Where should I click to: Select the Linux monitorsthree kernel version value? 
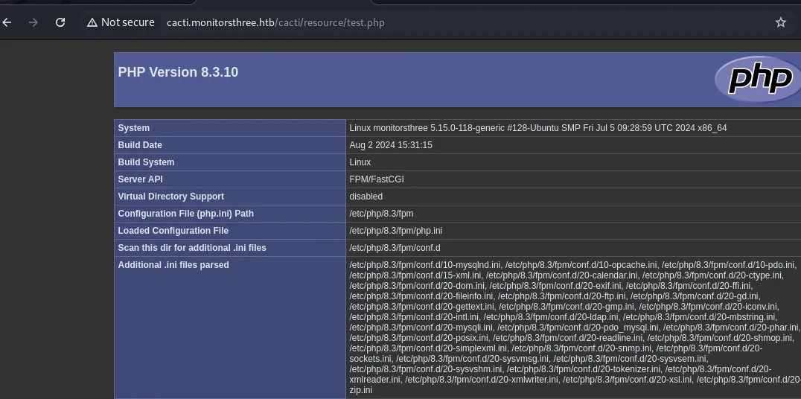538,128
